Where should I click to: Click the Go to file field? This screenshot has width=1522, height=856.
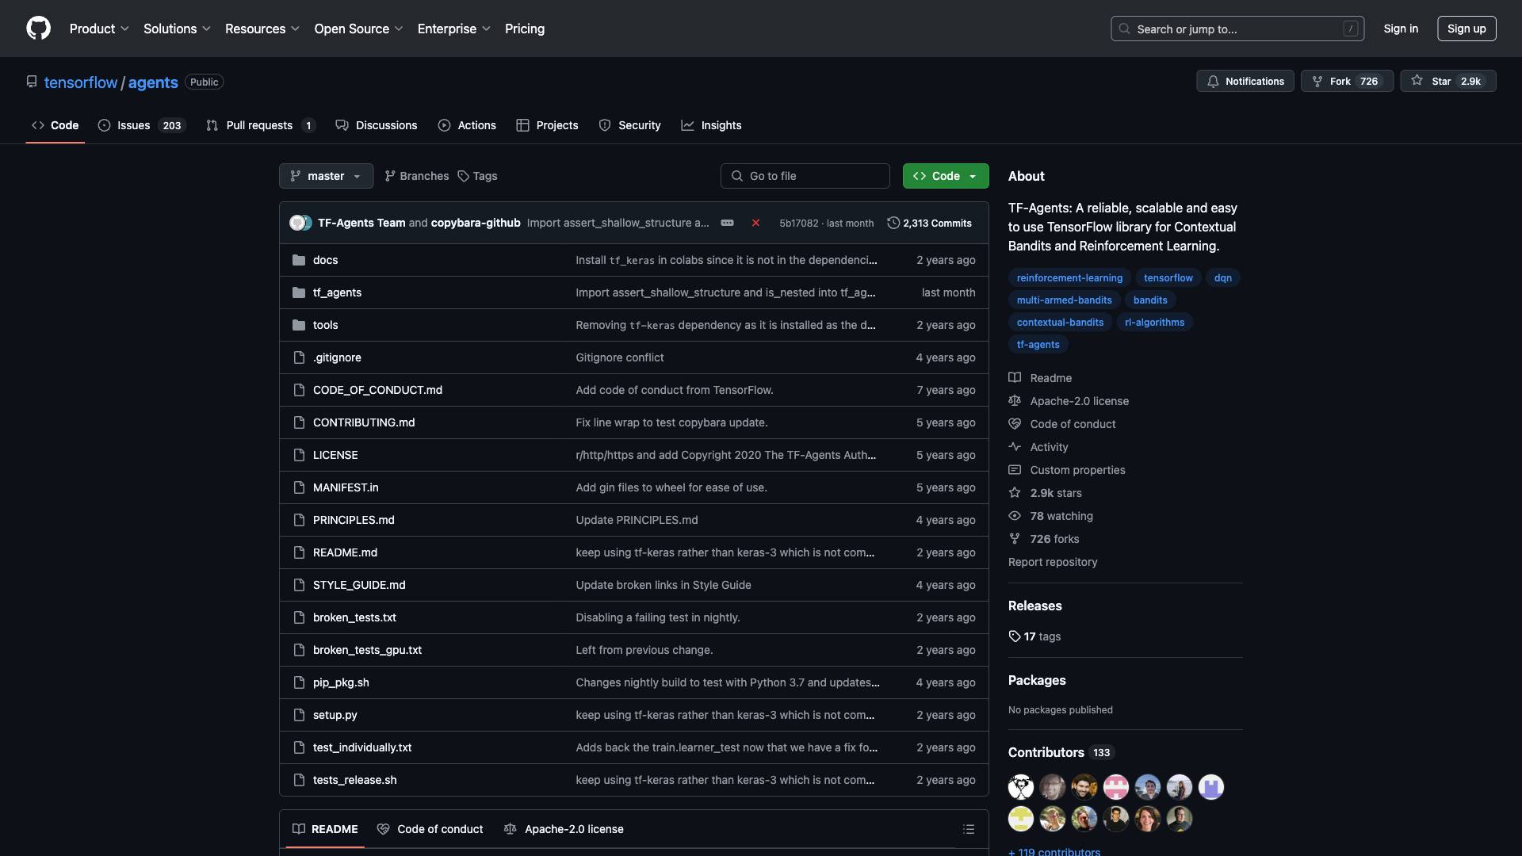point(805,176)
